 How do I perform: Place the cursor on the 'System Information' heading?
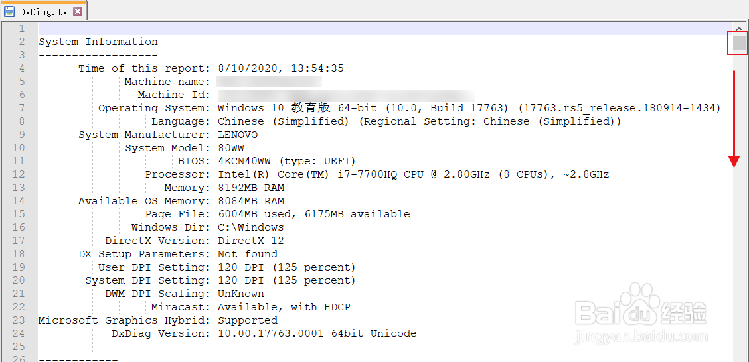pyautogui.click(x=98, y=42)
